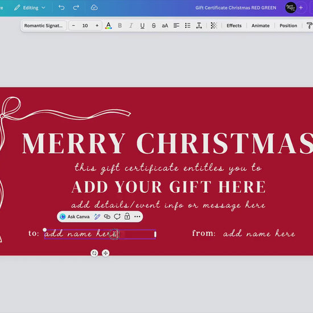Open the Editing mode dropdown
Screen dimensions: 313x313
tap(30, 8)
